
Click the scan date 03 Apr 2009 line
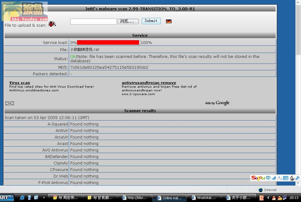[x=47, y=117]
